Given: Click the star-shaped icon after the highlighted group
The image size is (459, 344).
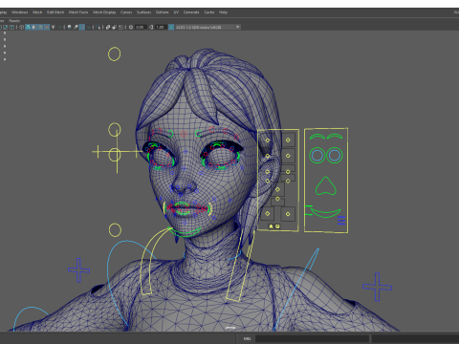Looking at the screenshot, I should coord(53,27).
